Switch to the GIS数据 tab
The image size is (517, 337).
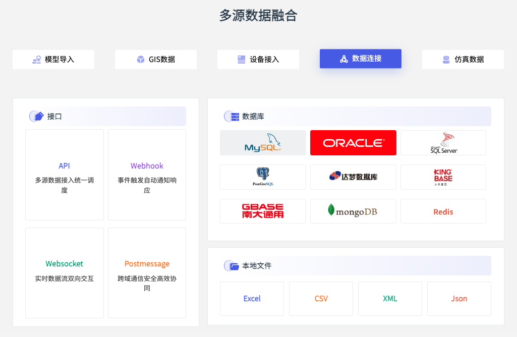point(156,60)
